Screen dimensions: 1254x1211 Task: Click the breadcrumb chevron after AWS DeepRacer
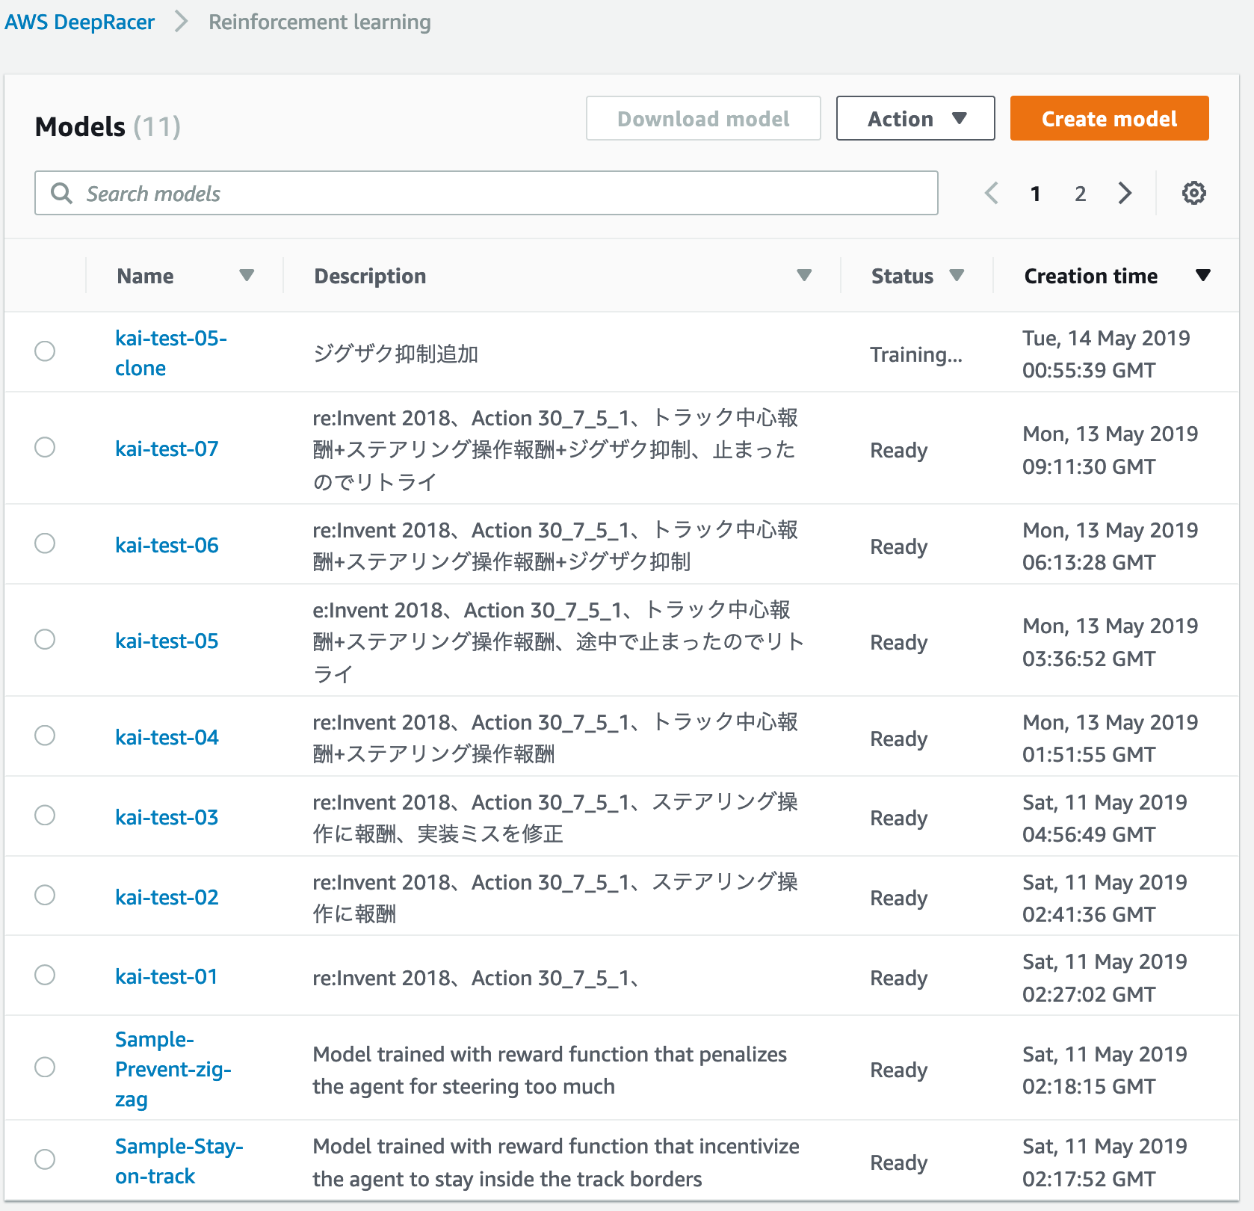[180, 22]
